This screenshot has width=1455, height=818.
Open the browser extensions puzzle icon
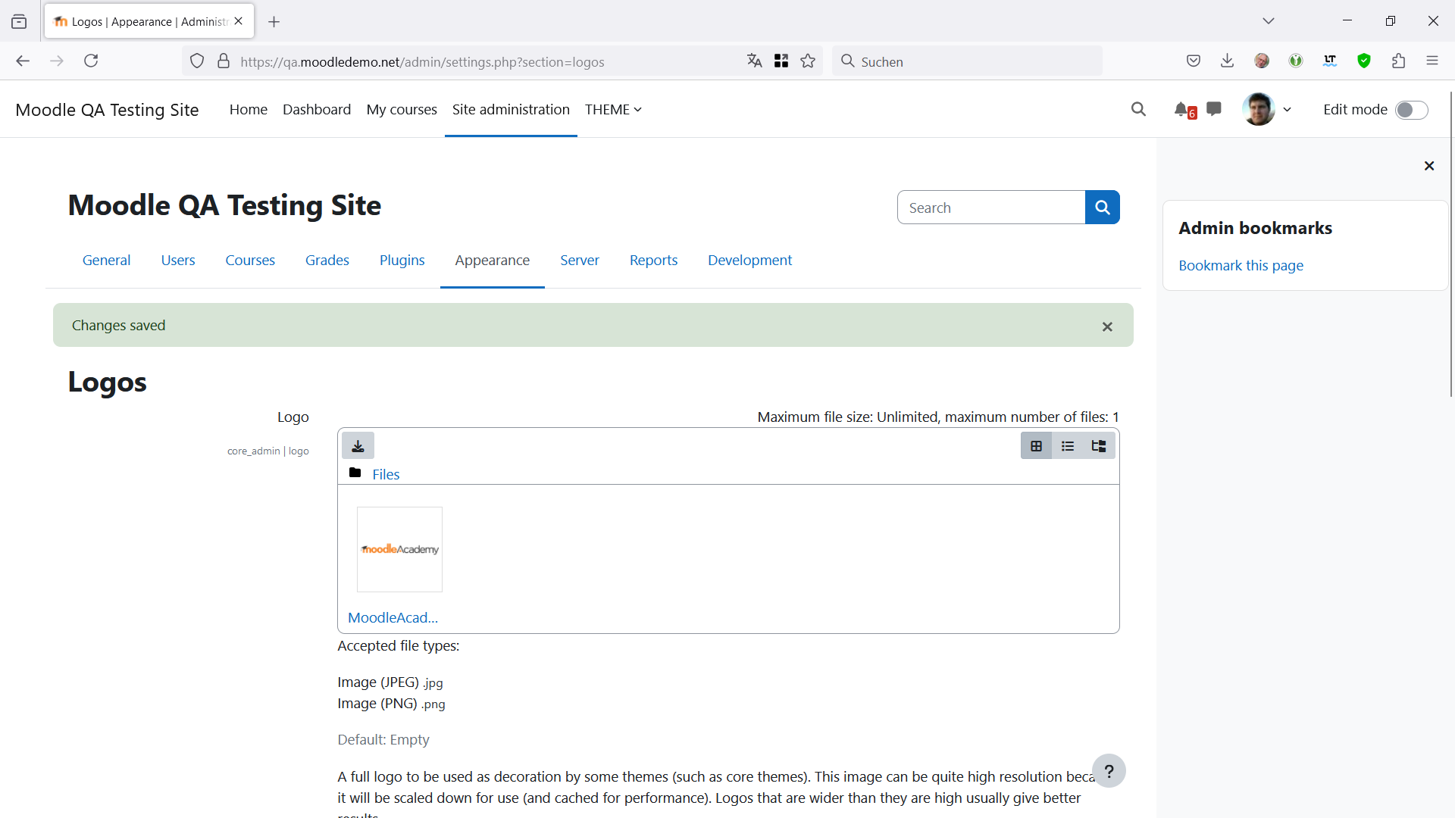[x=1399, y=61]
